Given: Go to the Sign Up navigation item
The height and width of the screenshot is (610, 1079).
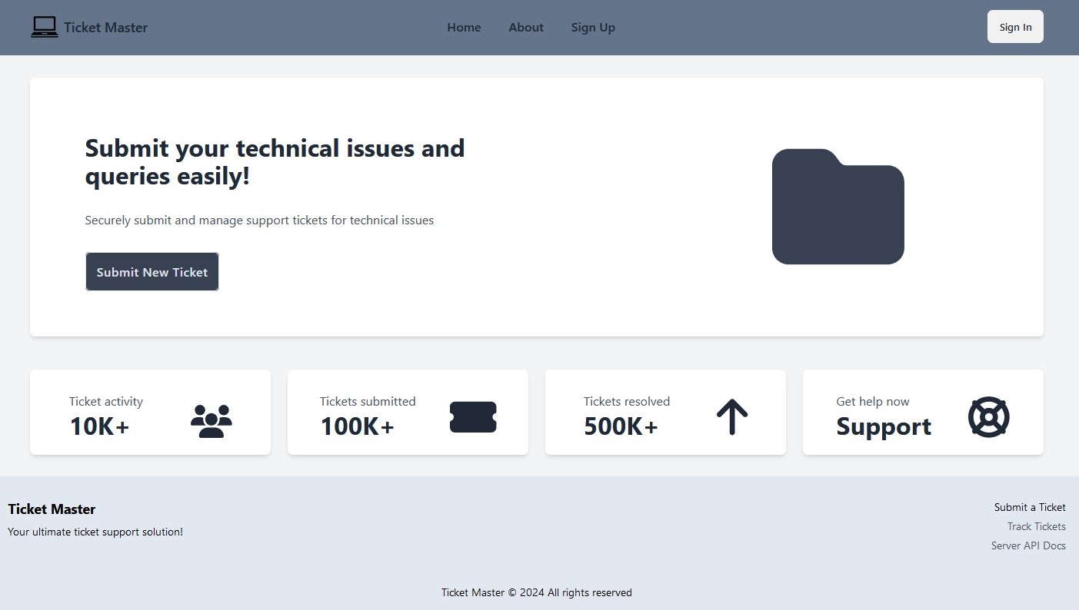Looking at the screenshot, I should click(x=593, y=28).
